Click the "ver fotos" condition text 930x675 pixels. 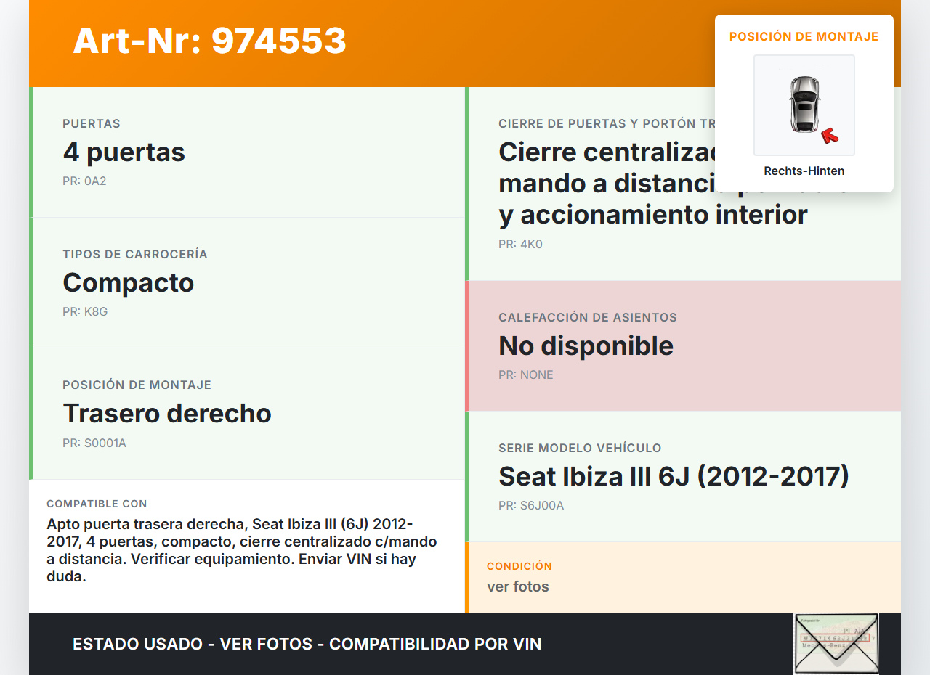pyautogui.click(x=518, y=586)
